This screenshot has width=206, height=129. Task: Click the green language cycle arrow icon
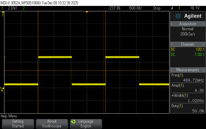pyautogui.click(x=73, y=122)
